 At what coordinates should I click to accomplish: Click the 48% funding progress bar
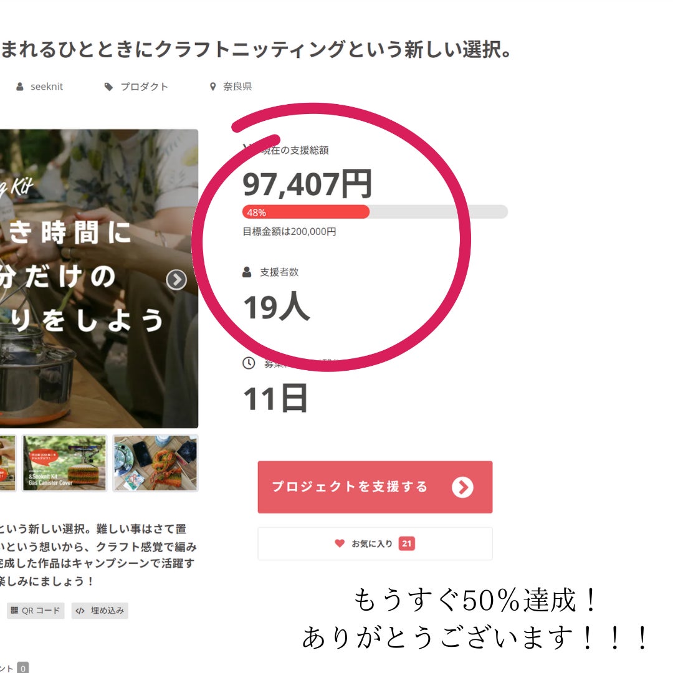pos(375,212)
